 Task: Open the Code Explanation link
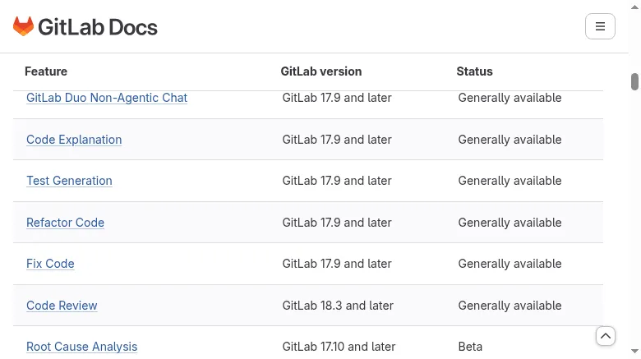pos(74,140)
